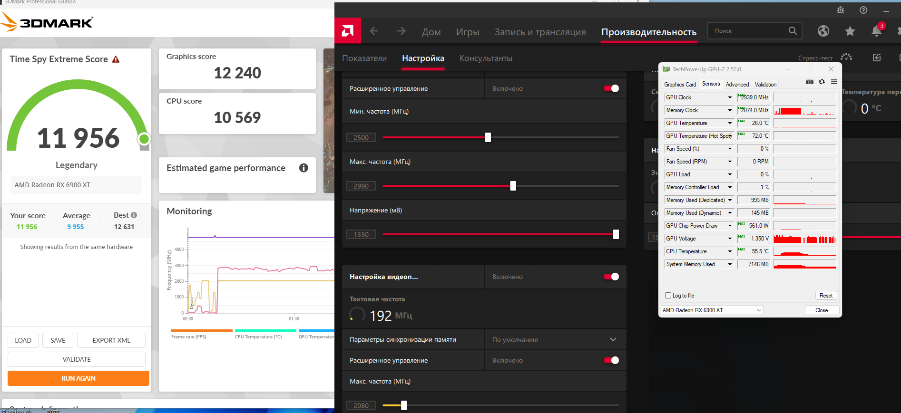Click the 2990 Макс. частота value field
The height and width of the screenshot is (413, 901).
(x=361, y=186)
